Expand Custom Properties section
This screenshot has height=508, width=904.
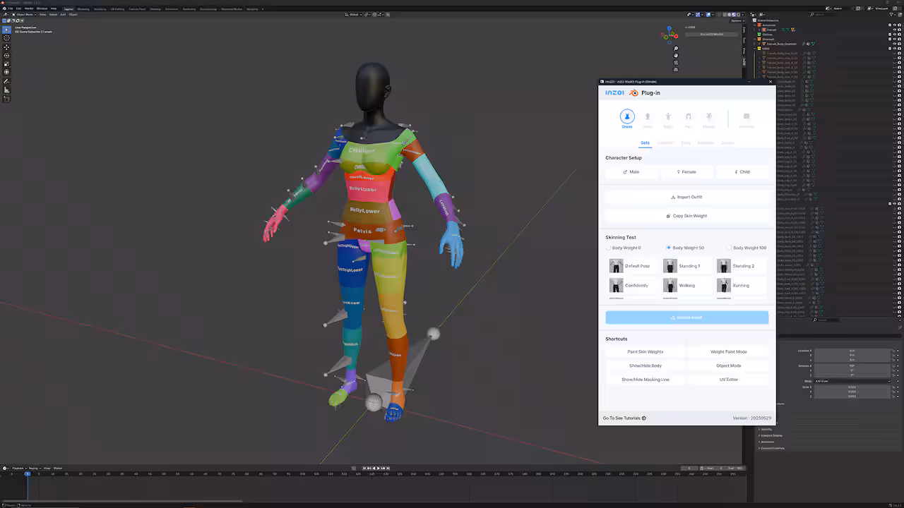point(773,448)
